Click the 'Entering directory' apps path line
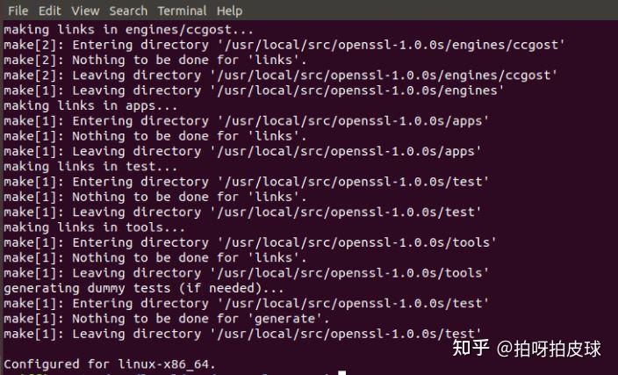 tap(246, 120)
